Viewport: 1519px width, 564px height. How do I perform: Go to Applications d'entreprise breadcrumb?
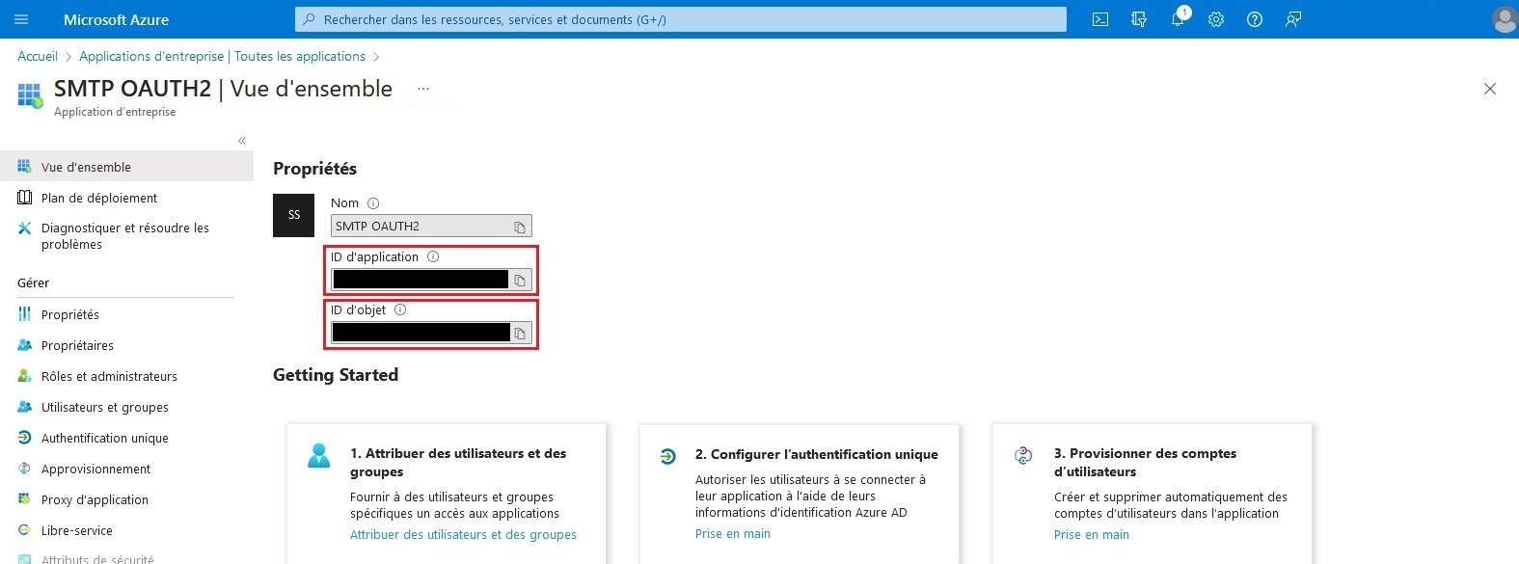(222, 56)
